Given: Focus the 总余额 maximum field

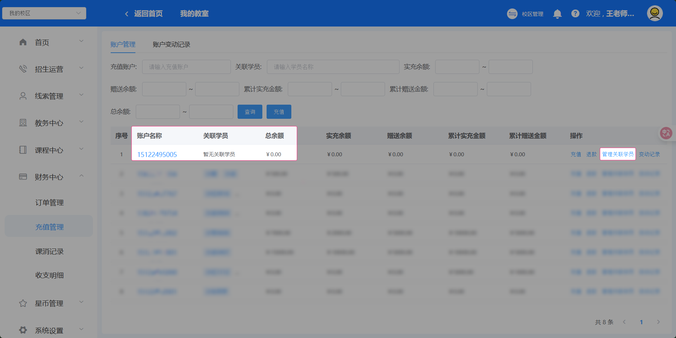Looking at the screenshot, I should [211, 112].
